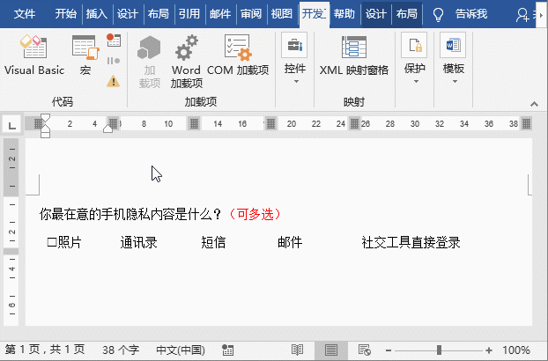Click the column marker near 18 on ruler
The width and height of the screenshot is (548, 361).
[x=270, y=123]
